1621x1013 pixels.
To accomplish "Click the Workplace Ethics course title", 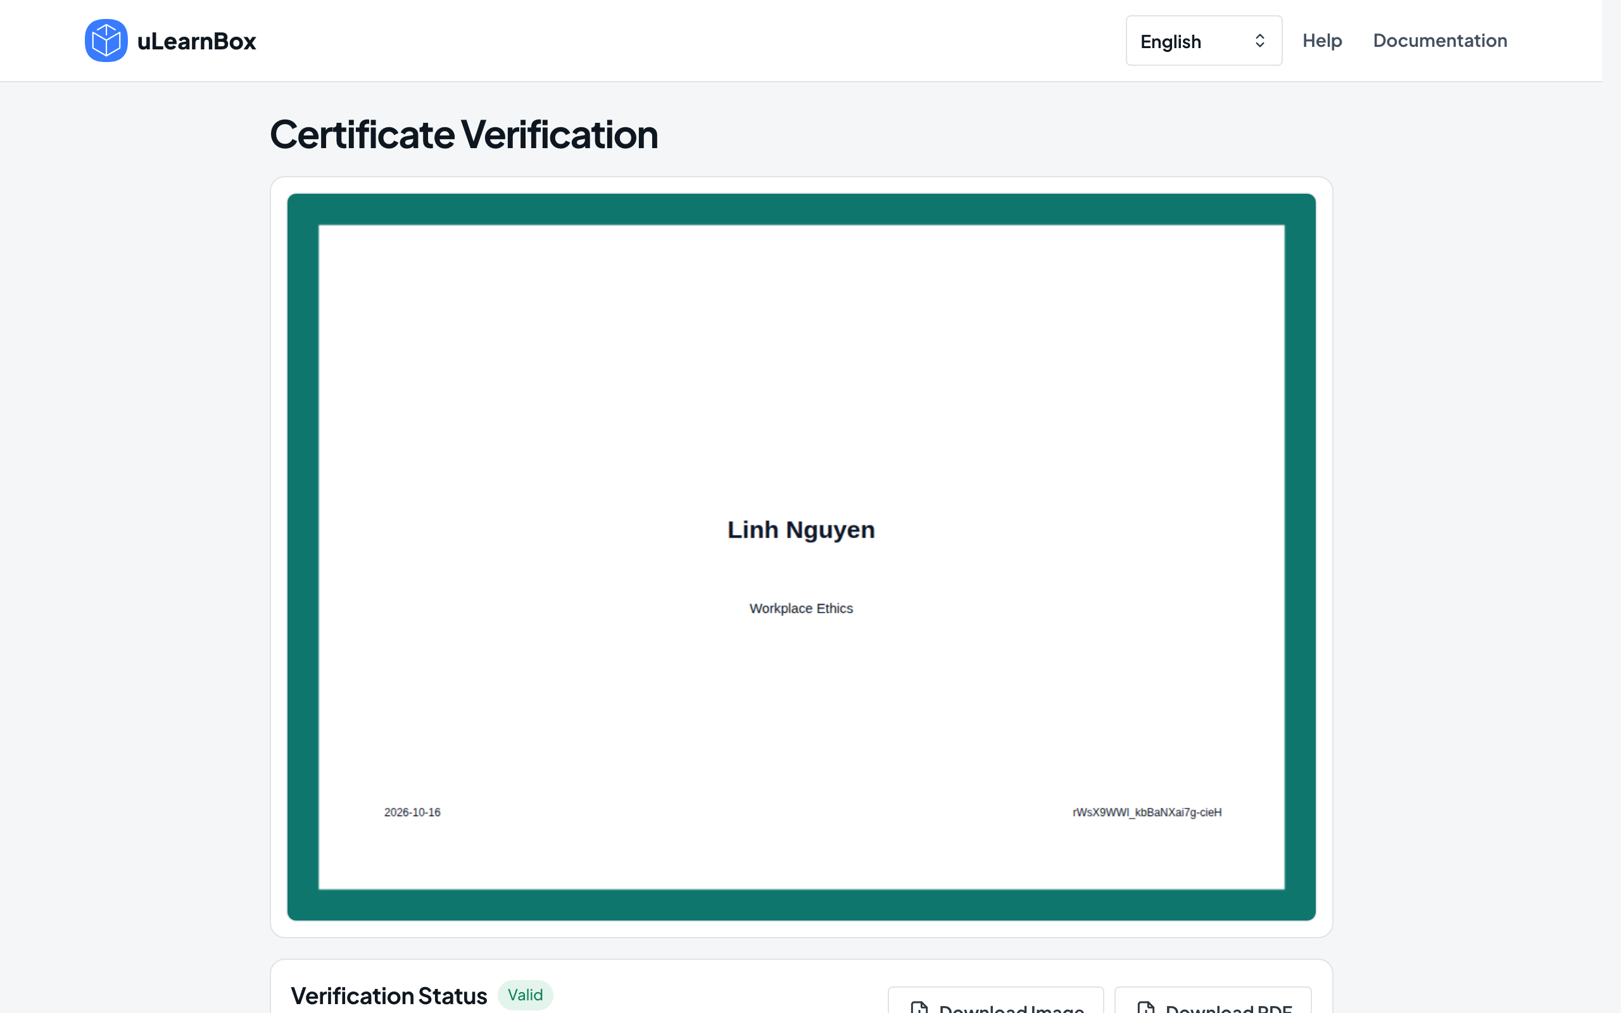I will point(801,608).
